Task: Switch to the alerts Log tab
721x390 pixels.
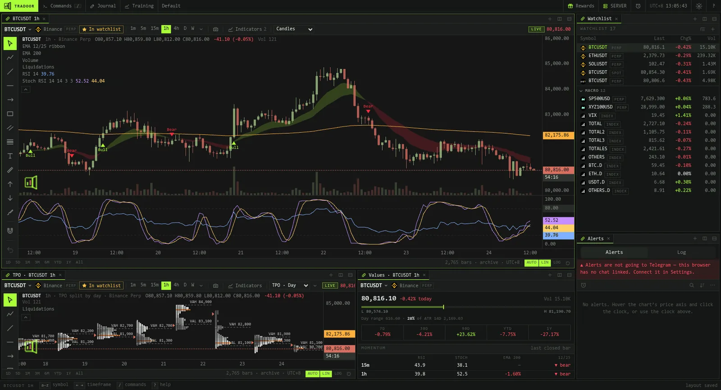Action: pos(681,252)
